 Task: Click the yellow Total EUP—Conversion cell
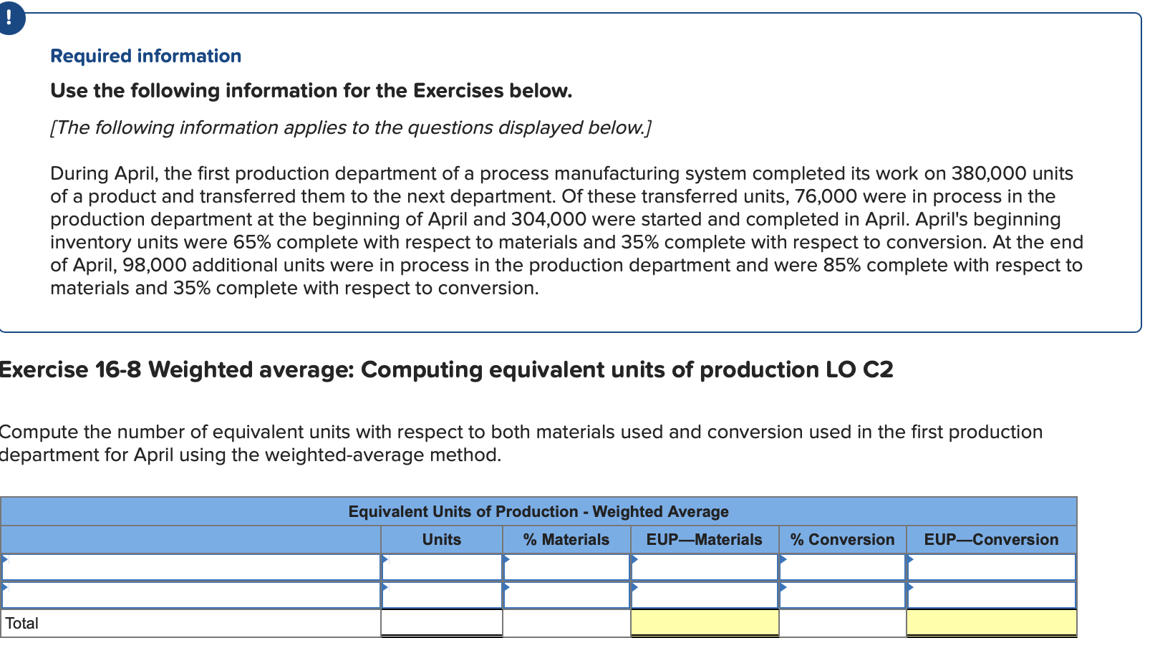click(992, 623)
